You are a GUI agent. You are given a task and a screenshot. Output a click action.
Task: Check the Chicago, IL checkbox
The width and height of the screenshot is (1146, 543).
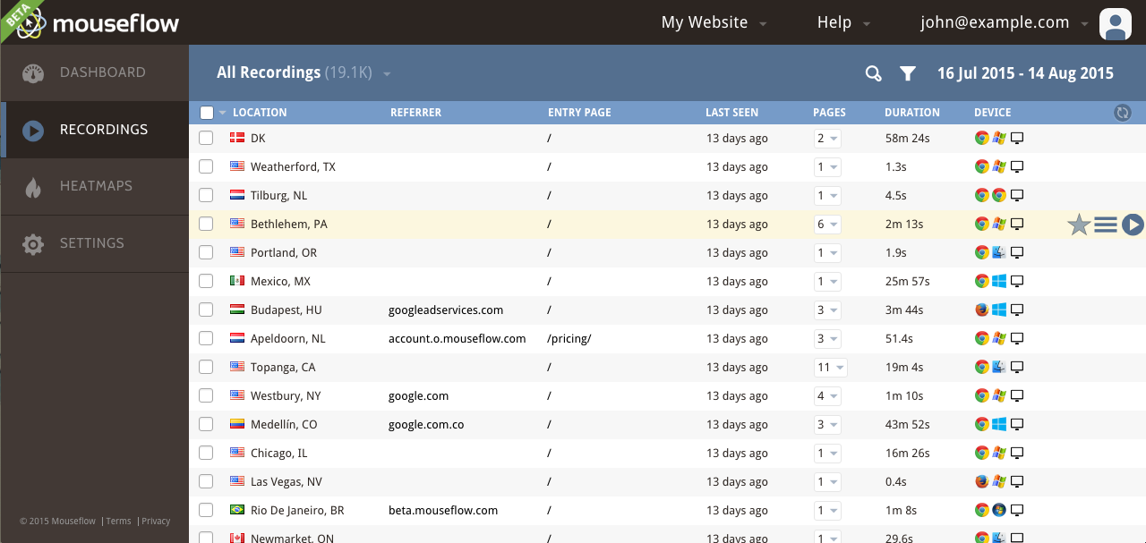tap(206, 453)
